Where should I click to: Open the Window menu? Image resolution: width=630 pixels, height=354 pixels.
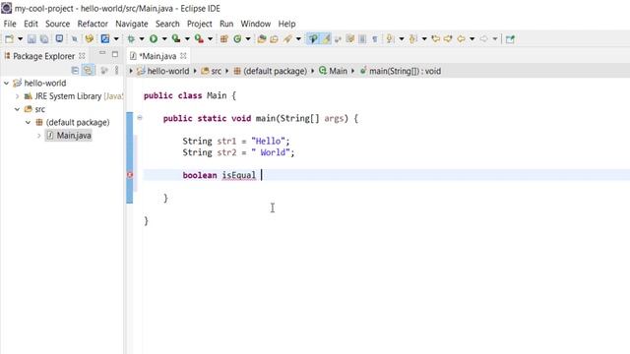pos(256,24)
